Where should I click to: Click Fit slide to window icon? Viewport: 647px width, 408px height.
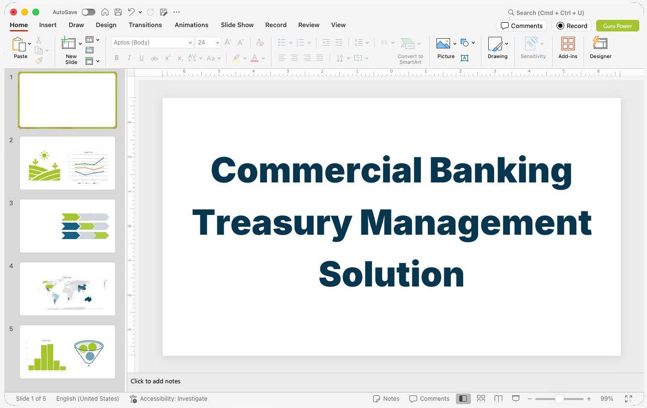tap(629, 399)
